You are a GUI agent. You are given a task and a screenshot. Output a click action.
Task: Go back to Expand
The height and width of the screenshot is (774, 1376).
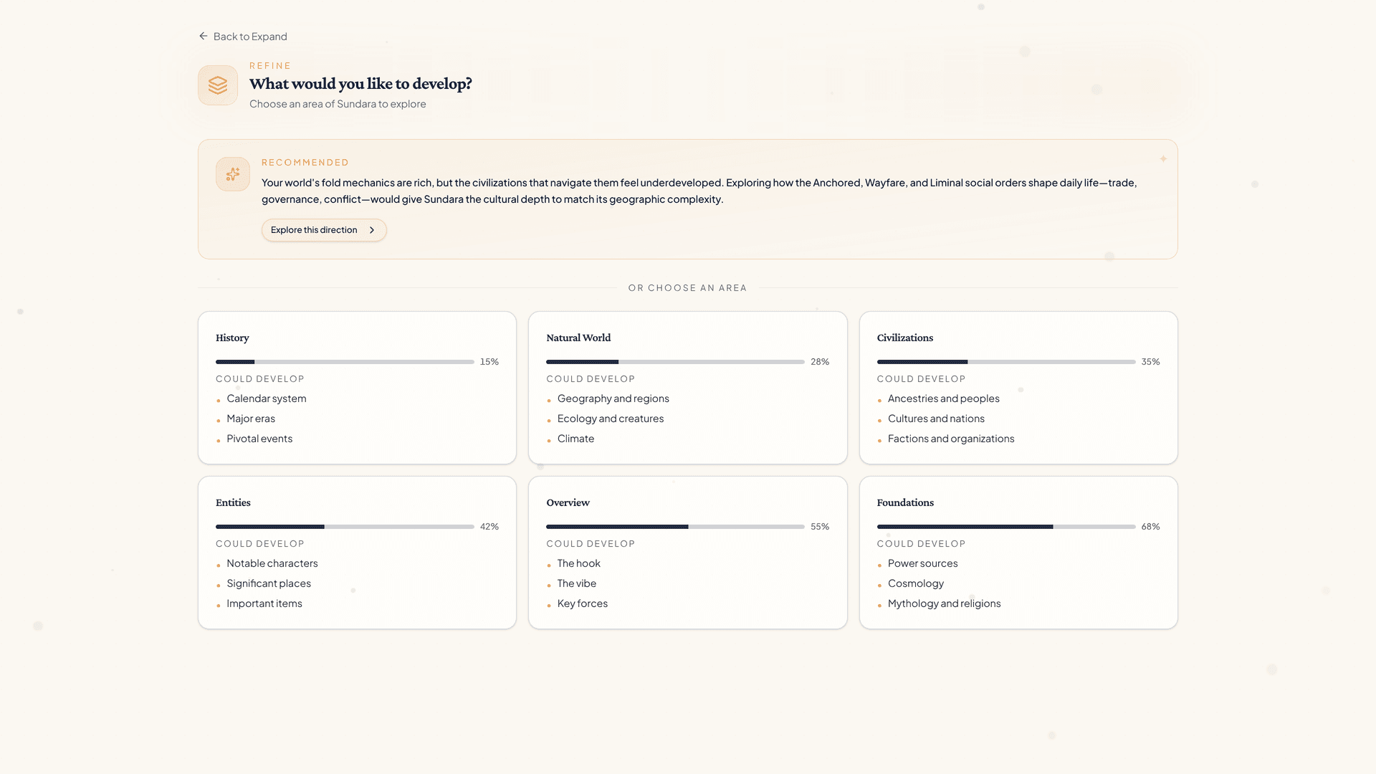[x=250, y=37]
